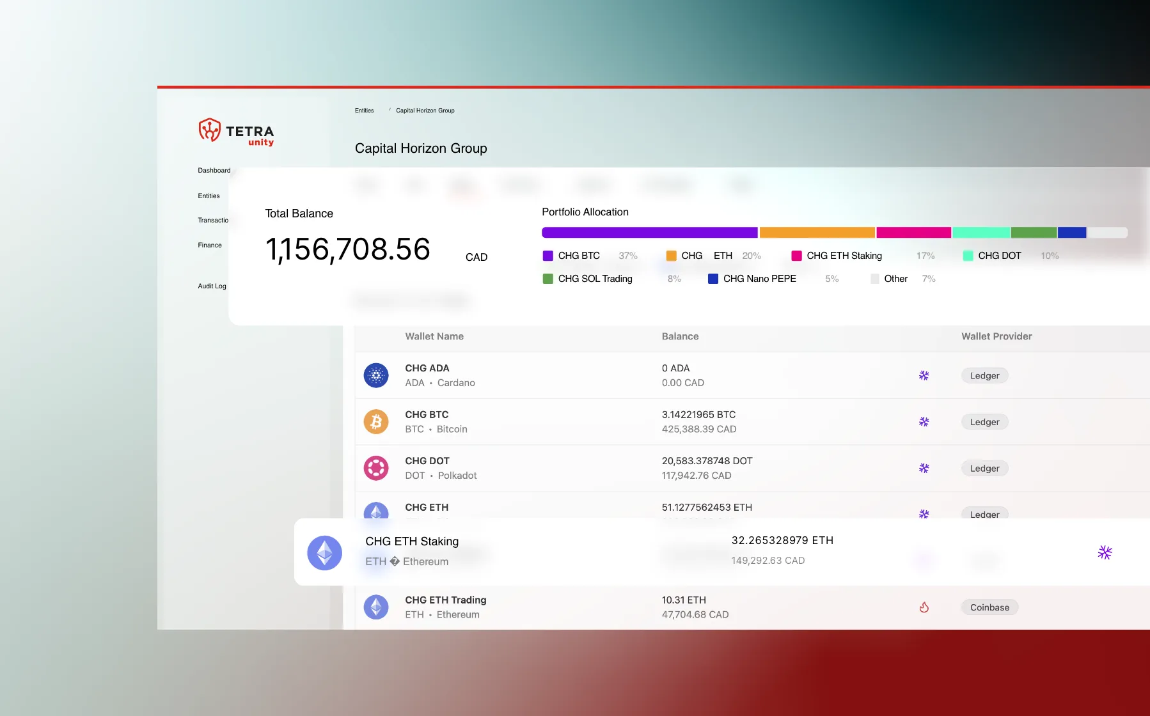Open the Audit Log sidebar item
The width and height of the screenshot is (1150, 716).
click(212, 286)
